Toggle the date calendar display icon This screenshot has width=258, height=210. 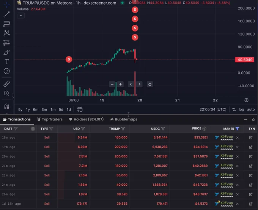tap(33, 129)
